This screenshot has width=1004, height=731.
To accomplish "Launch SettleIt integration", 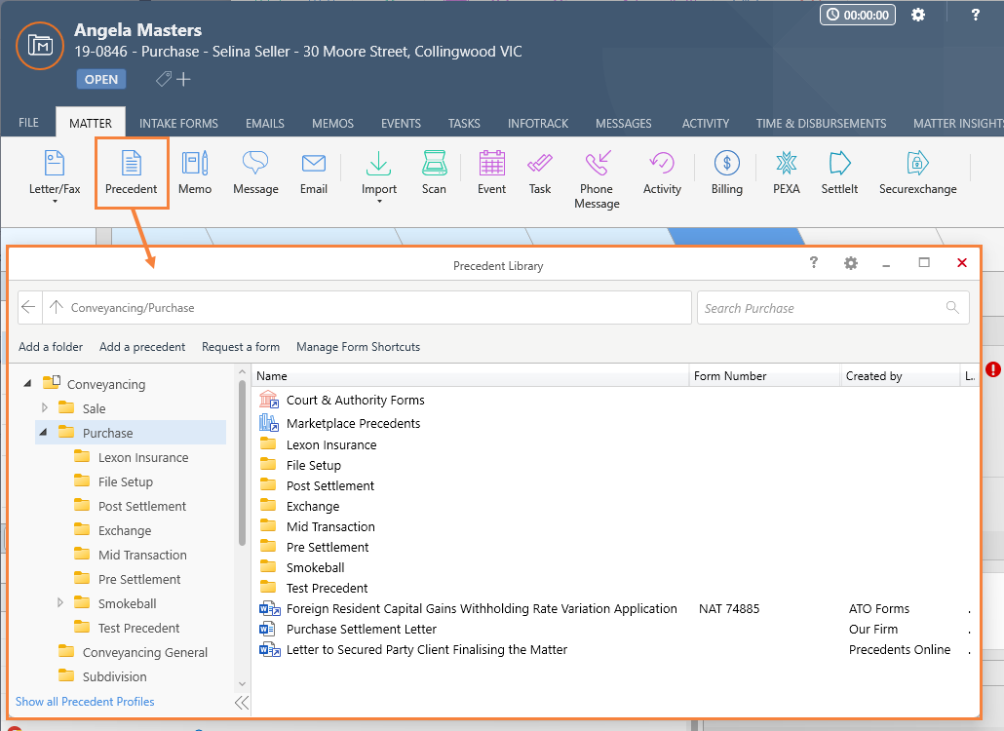I will pos(839,173).
